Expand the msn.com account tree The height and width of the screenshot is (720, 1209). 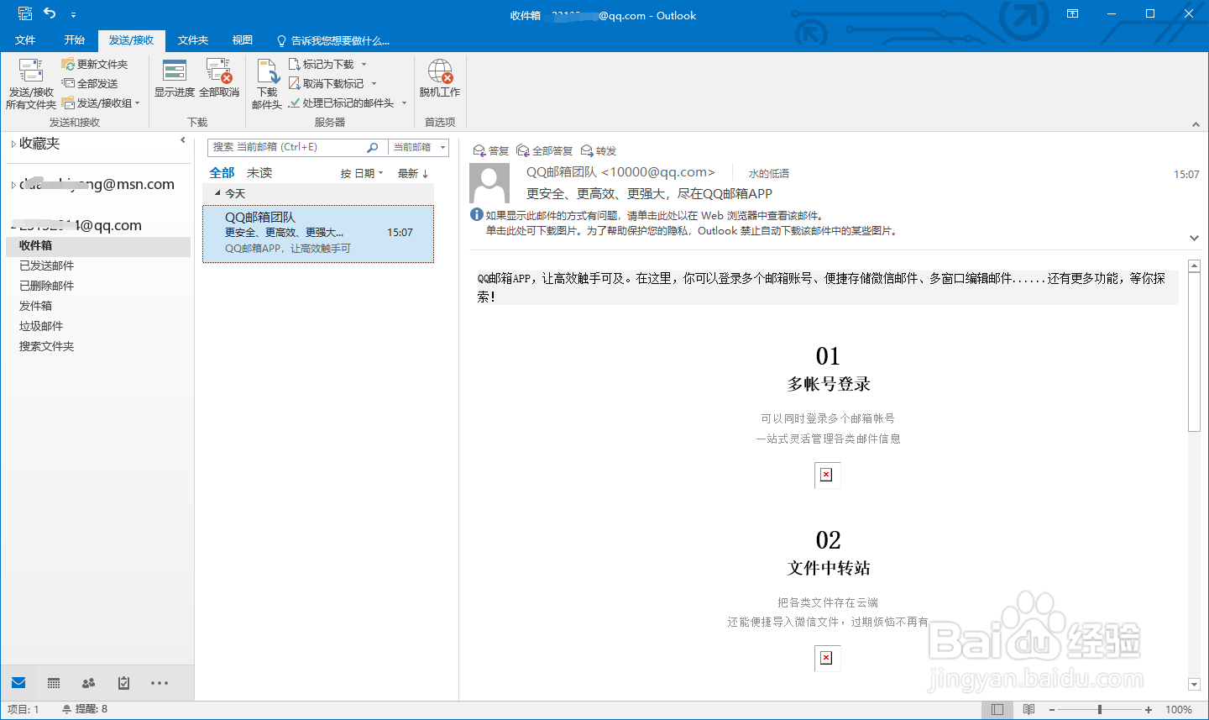coord(13,186)
